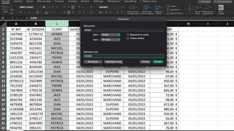The image size is (234, 131).
Task: Enable Respecter la casse checkbox
Action: [128, 35]
